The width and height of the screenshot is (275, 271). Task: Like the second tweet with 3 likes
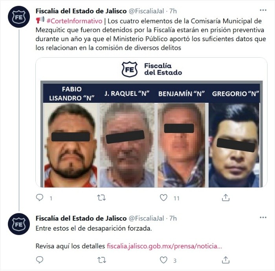pyautogui.click(x=163, y=260)
